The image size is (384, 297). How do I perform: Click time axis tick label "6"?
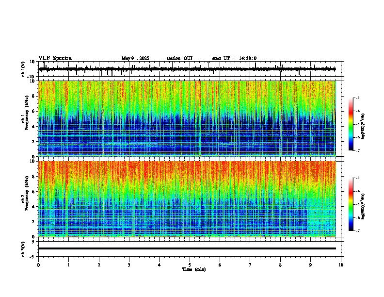click(x=220, y=265)
